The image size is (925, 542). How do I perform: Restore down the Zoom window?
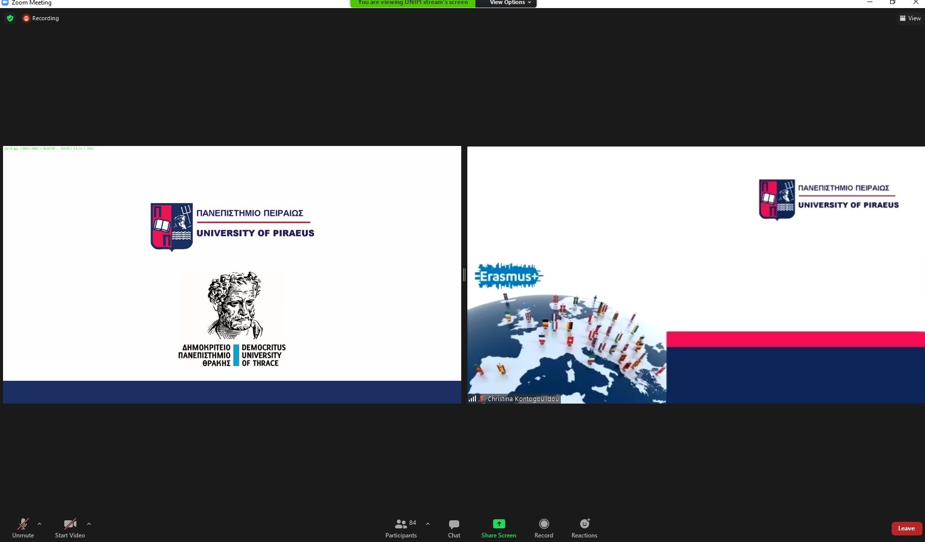coord(893,3)
